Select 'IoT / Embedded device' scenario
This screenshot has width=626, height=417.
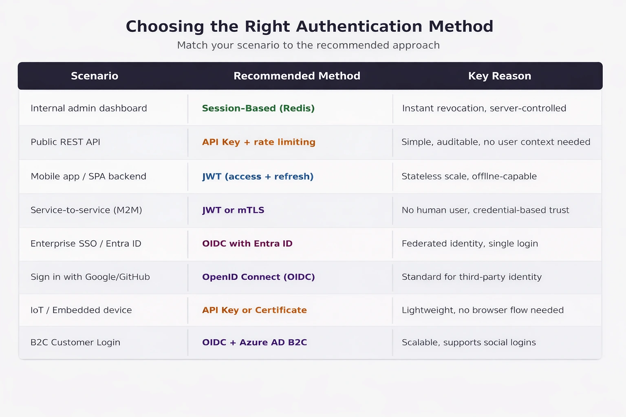[x=81, y=310]
